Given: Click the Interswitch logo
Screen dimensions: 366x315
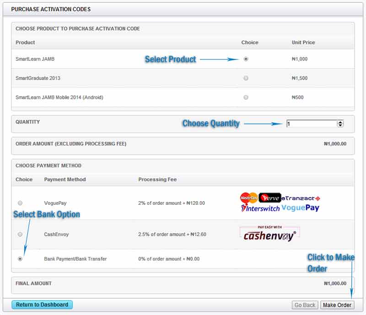Looking at the screenshot, I should click(x=260, y=208).
